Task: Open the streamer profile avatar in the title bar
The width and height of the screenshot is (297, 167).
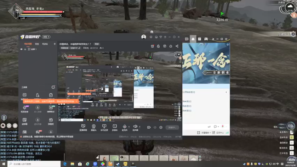Action: coord(144,37)
